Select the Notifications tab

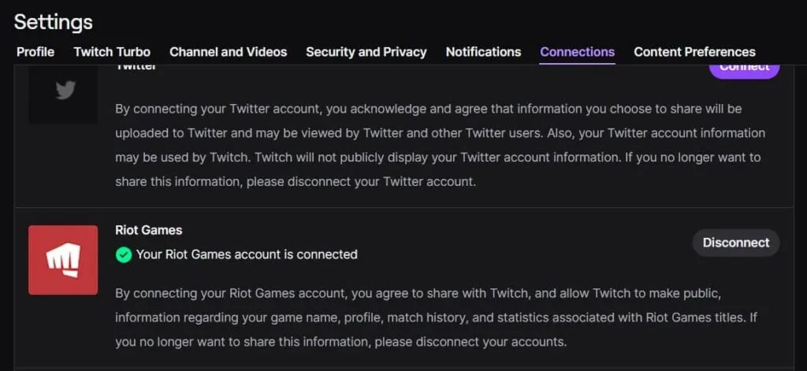pos(483,52)
